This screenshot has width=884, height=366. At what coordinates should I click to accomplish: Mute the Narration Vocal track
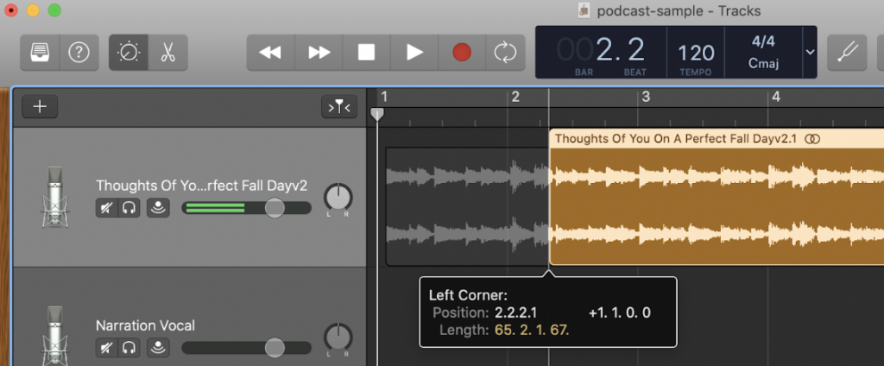(x=106, y=348)
